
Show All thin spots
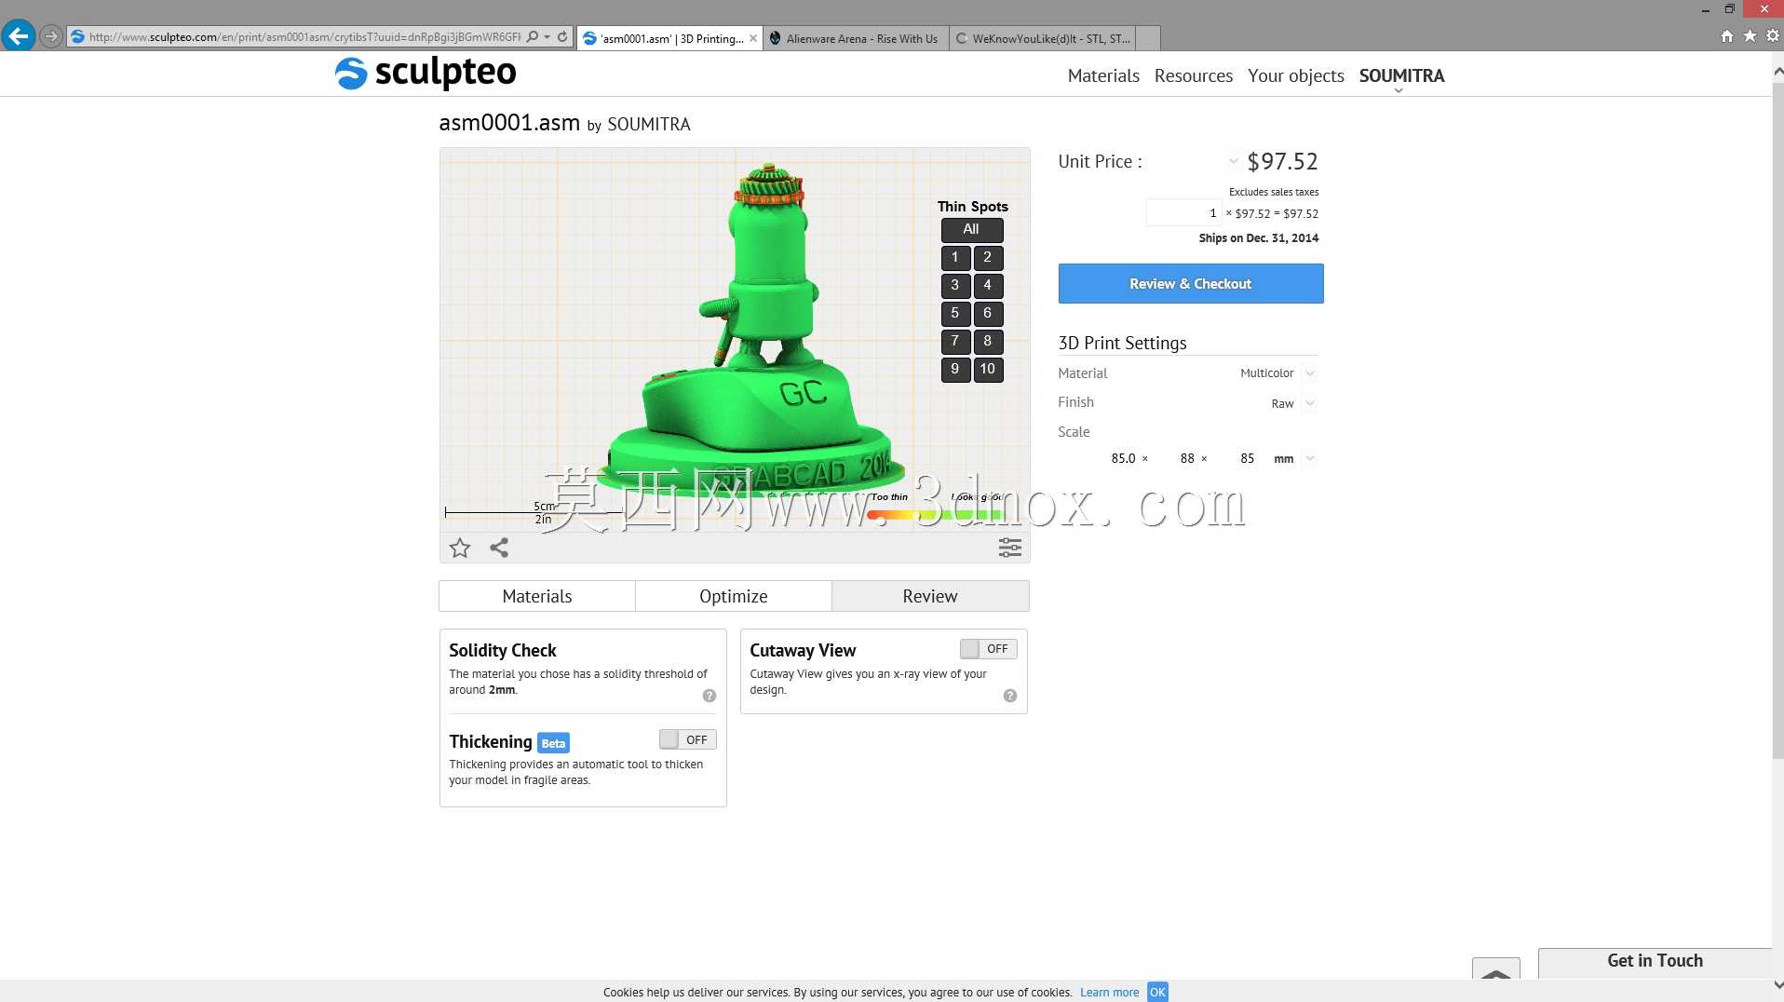[x=971, y=230]
